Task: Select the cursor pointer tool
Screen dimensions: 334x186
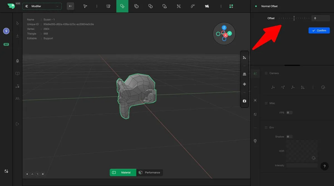Action: [x=85, y=6]
